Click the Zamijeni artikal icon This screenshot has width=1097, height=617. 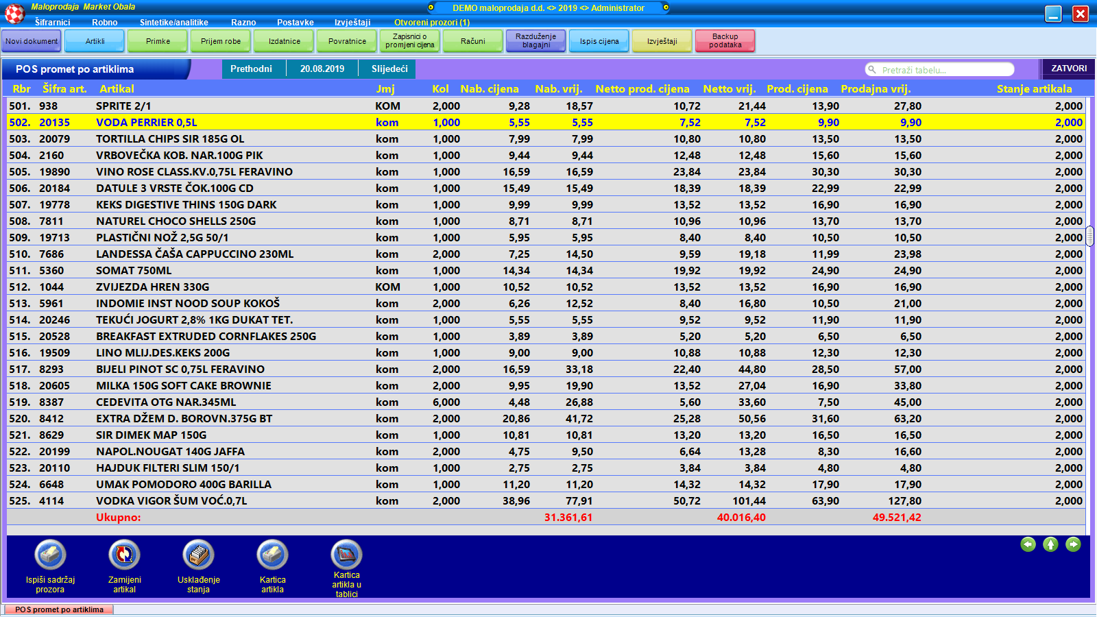point(124,555)
